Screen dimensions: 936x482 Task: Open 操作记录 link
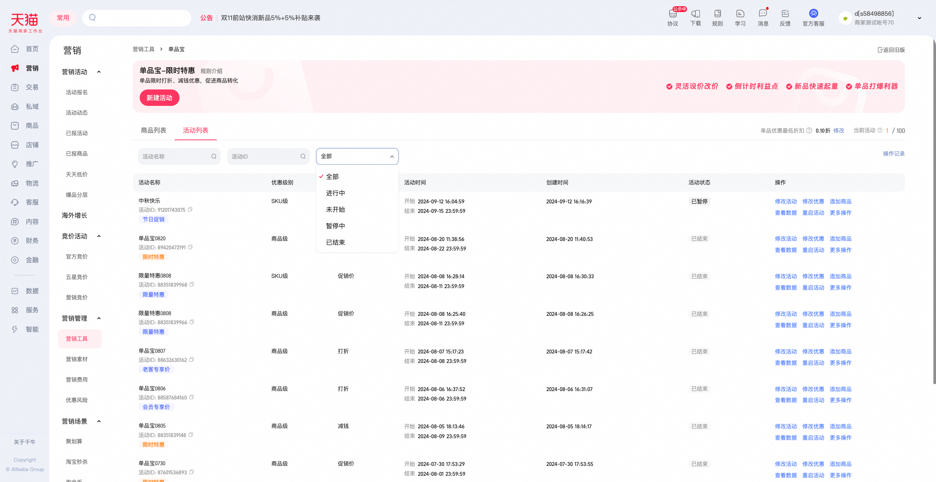coord(894,154)
